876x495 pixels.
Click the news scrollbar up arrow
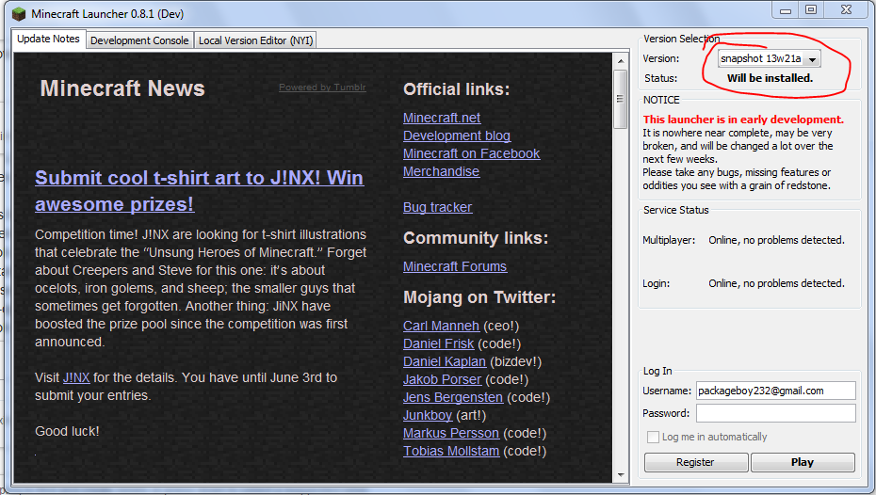click(x=620, y=60)
